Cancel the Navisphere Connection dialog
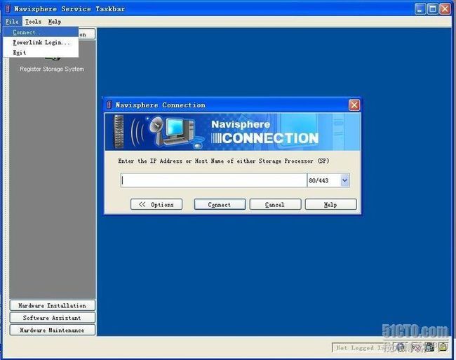Image resolution: width=456 pixels, height=360 pixels. 275,204
